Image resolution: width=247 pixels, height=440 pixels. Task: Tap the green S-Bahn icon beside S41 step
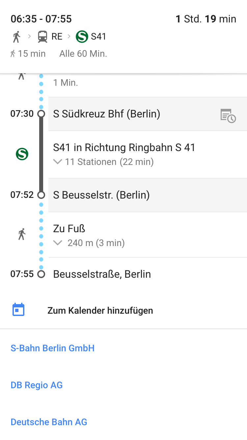click(x=22, y=154)
